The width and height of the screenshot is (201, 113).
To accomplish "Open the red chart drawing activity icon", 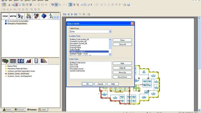I will tap(28, 61).
